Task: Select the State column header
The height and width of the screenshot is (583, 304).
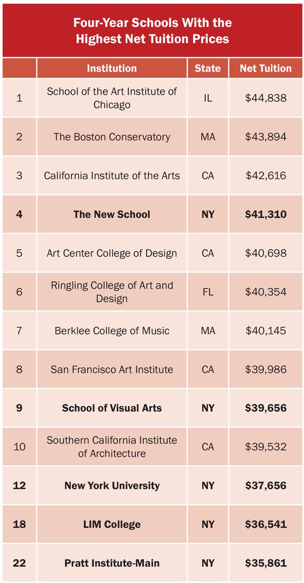Action: [208, 68]
